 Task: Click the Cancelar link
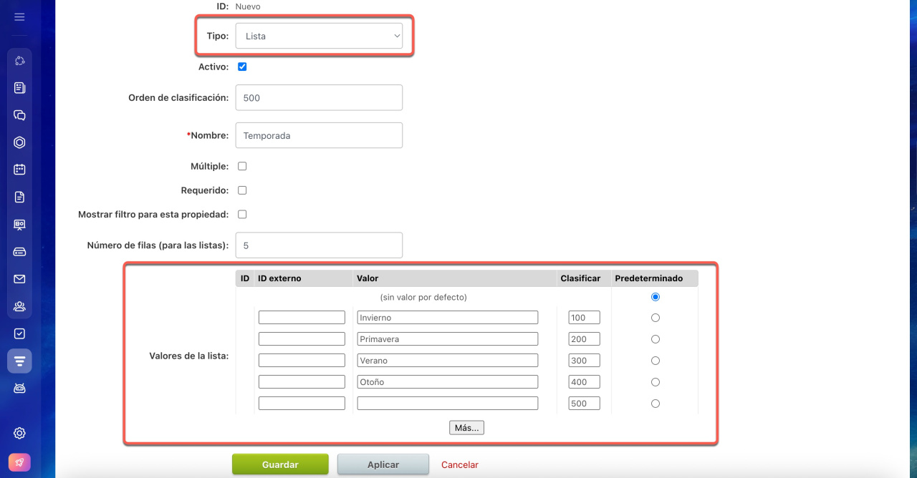coord(459,464)
